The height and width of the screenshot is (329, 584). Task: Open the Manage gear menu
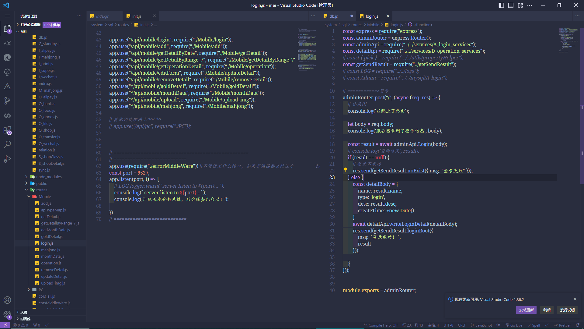[x=7, y=314]
